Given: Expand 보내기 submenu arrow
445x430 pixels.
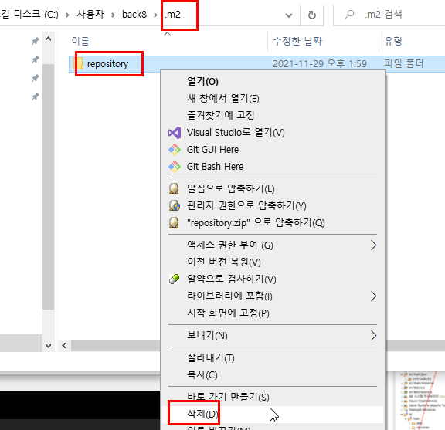Looking at the screenshot, I should (373, 335).
